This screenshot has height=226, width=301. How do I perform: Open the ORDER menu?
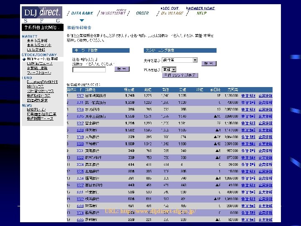point(142,13)
